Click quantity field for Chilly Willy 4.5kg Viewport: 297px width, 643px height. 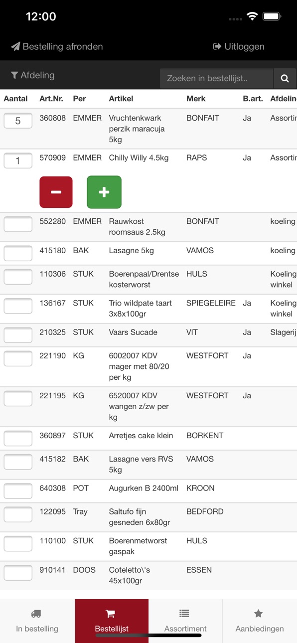pos(18,161)
